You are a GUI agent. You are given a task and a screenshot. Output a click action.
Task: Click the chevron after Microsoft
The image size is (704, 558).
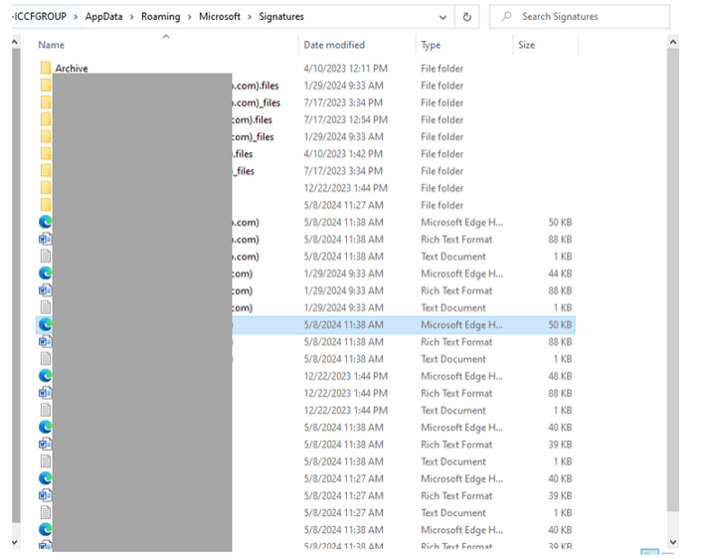pyautogui.click(x=250, y=17)
